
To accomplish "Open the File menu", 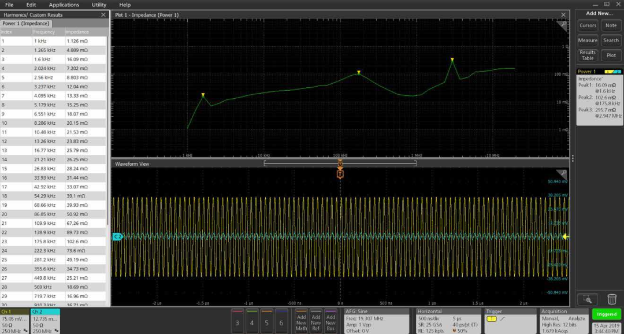I will (x=9, y=5).
